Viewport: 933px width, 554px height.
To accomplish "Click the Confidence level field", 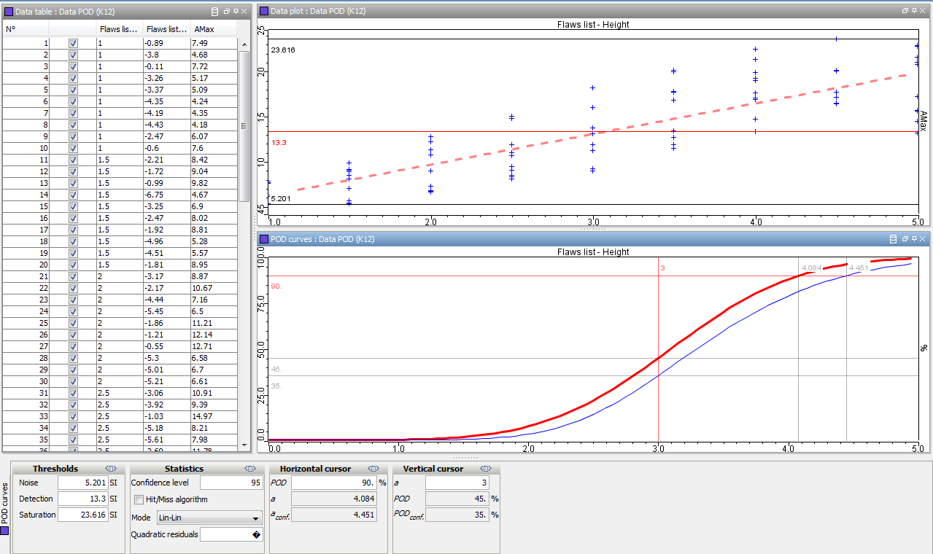I will 231,483.
